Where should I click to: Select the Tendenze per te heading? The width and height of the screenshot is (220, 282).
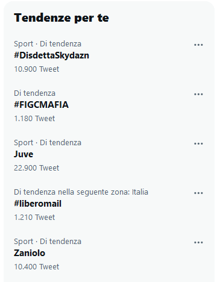click(x=61, y=18)
